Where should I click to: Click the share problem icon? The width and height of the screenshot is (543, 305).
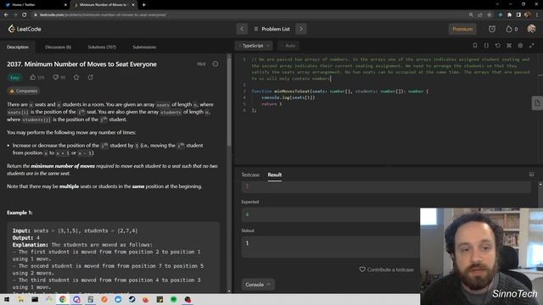tap(91, 77)
